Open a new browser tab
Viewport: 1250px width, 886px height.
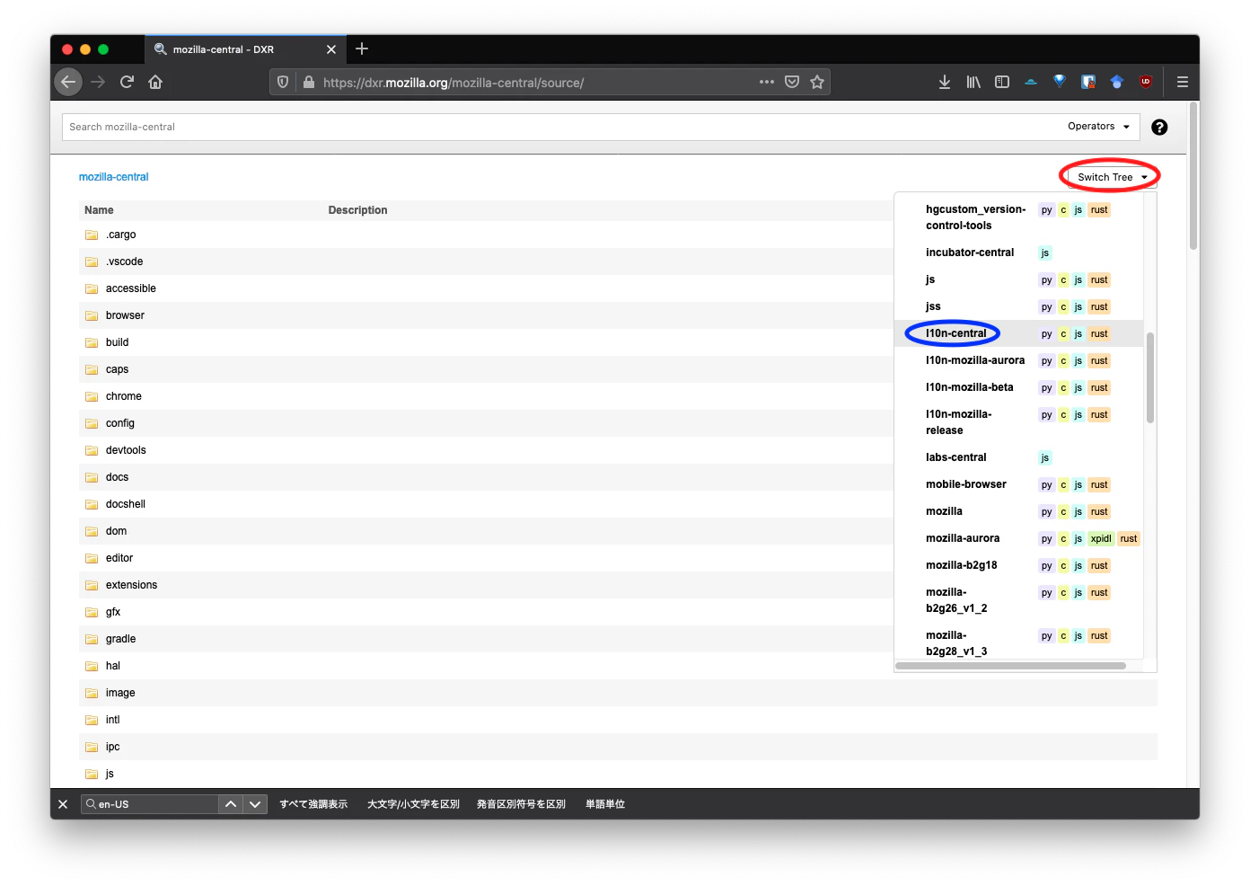point(362,49)
